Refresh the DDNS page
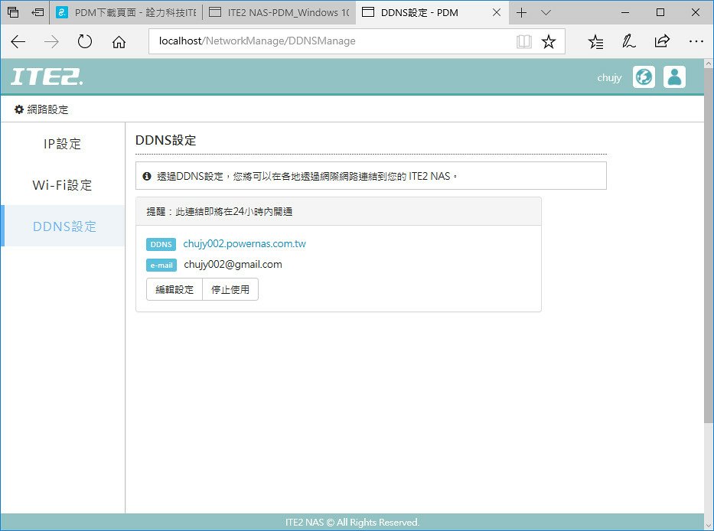 pos(85,41)
